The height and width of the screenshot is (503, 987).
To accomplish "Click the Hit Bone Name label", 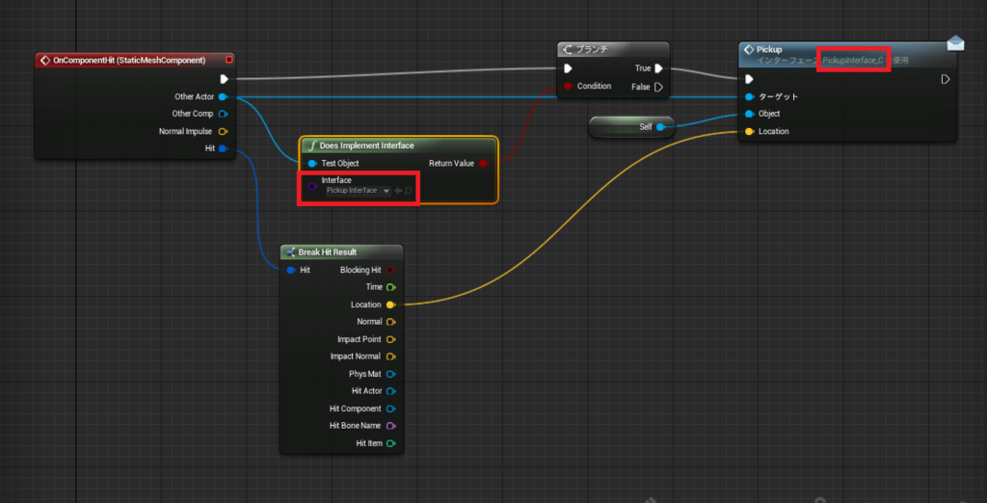I will click(x=355, y=426).
